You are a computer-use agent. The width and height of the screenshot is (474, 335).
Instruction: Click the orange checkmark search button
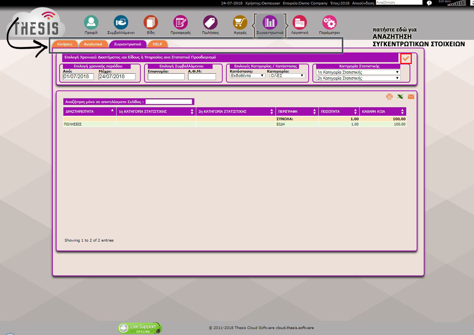(x=406, y=58)
